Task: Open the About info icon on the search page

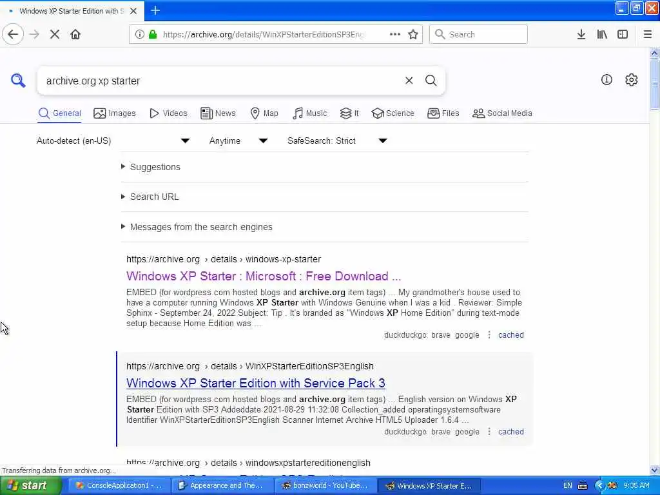Action: pos(607,79)
